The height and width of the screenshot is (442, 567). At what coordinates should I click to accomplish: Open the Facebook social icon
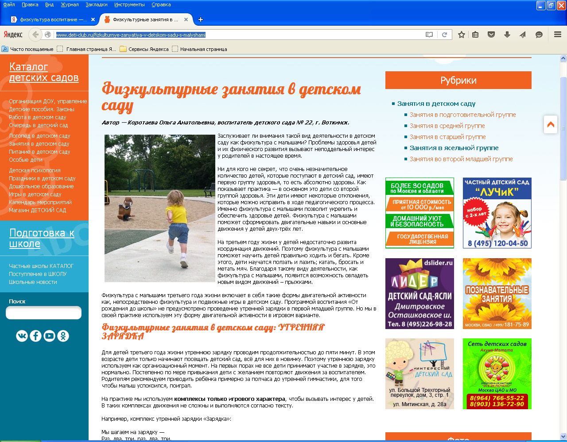click(35, 336)
